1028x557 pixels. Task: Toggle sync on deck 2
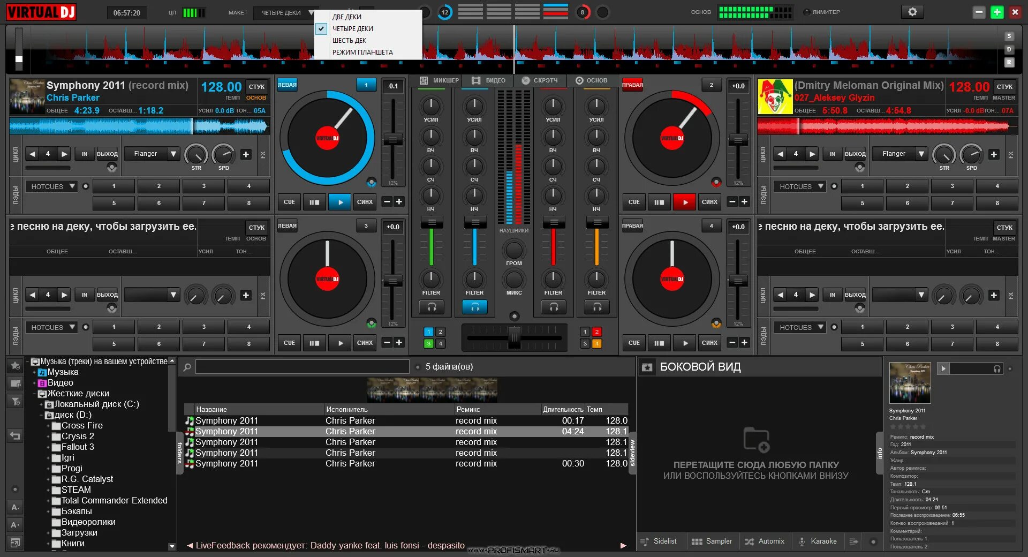(x=709, y=202)
